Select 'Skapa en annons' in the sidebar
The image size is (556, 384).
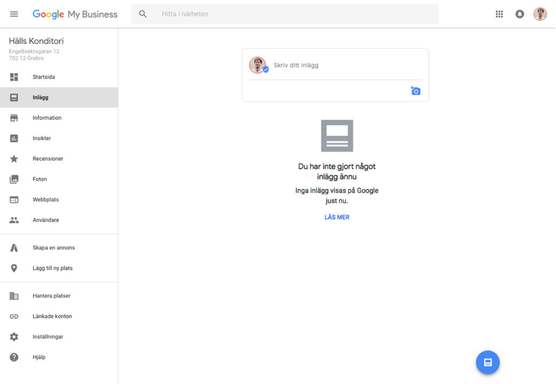tap(59, 248)
